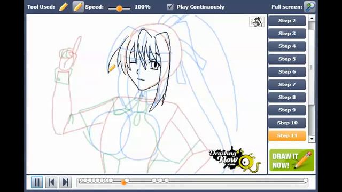
Task: Select the active Step 11 button
Action: coord(287,135)
